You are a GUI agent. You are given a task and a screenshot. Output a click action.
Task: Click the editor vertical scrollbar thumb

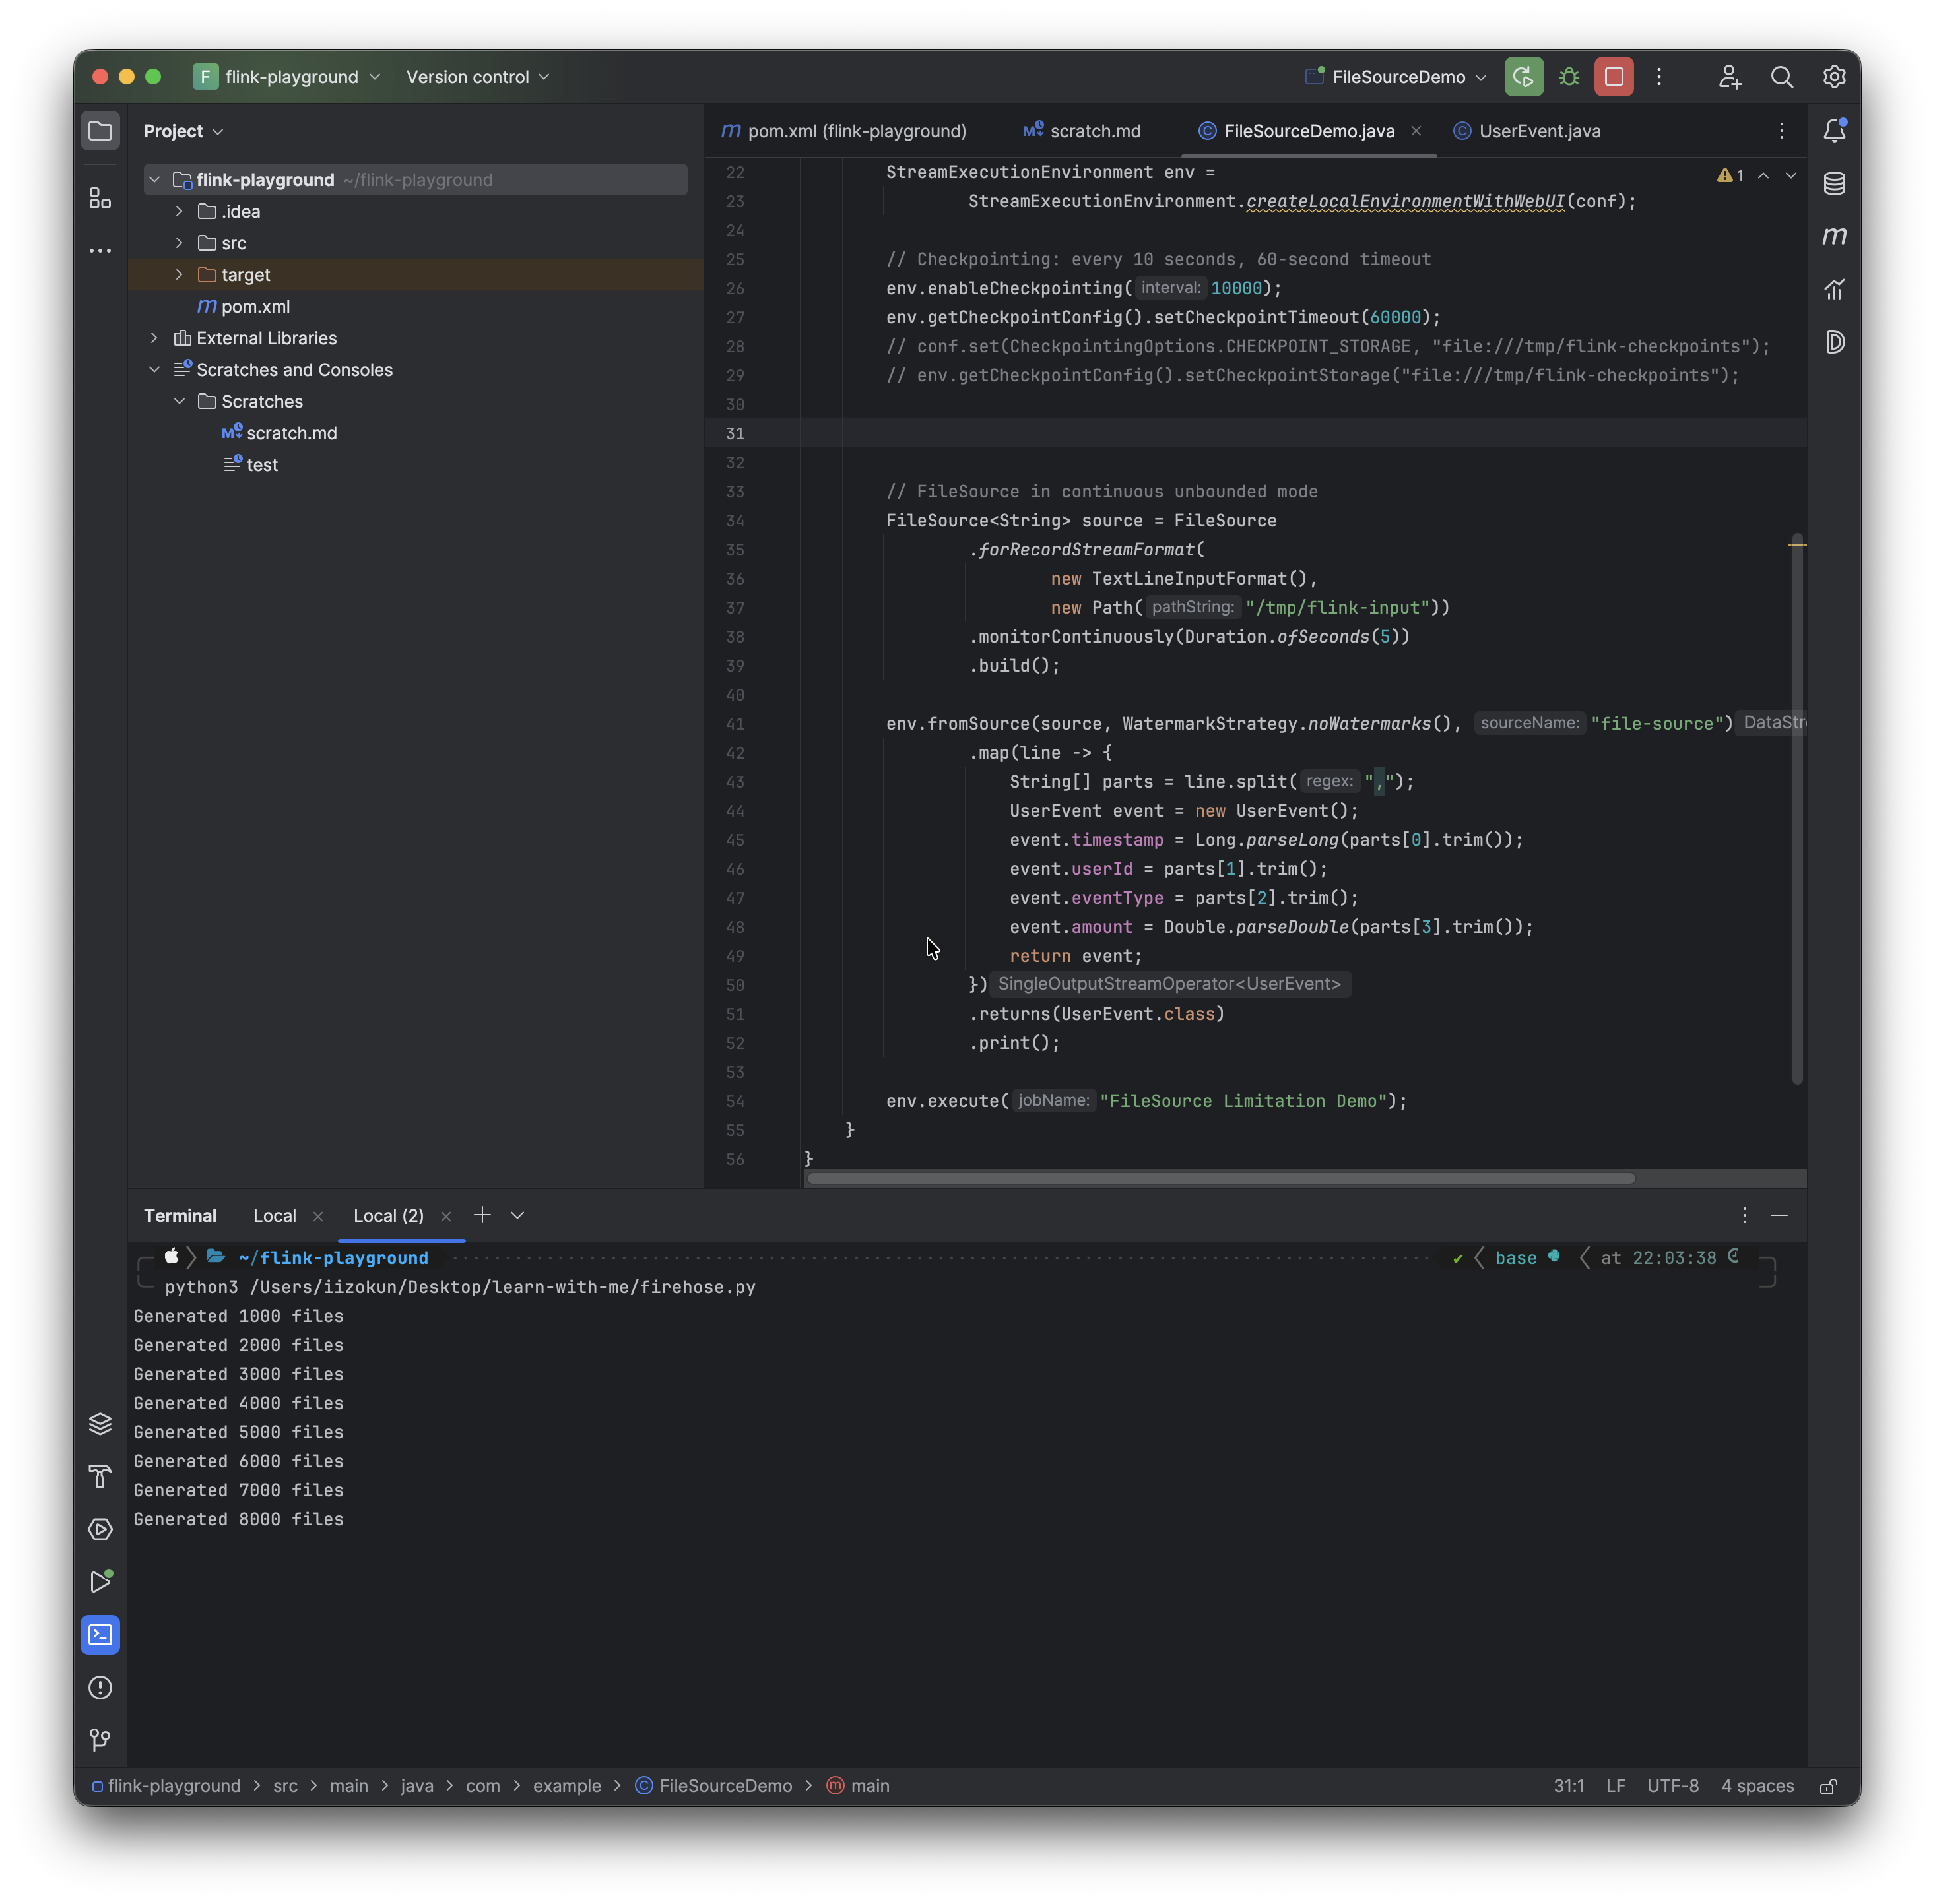click(x=1797, y=808)
